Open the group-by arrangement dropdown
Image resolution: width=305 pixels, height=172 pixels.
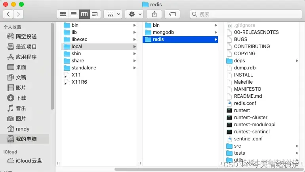click(x=113, y=14)
